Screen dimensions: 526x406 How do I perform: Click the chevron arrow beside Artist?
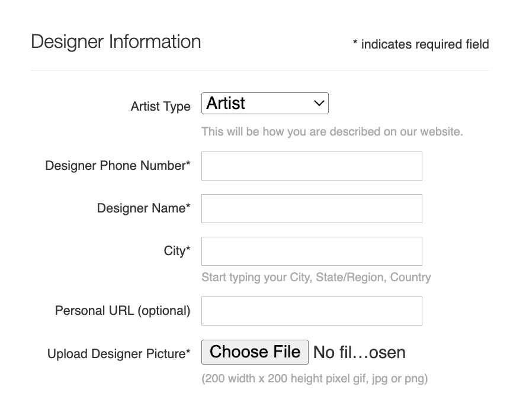click(319, 104)
